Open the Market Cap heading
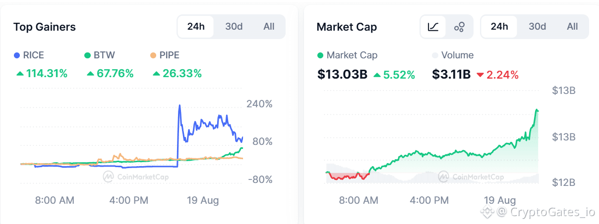This screenshot has width=599, height=224. pyautogui.click(x=347, y=27)
